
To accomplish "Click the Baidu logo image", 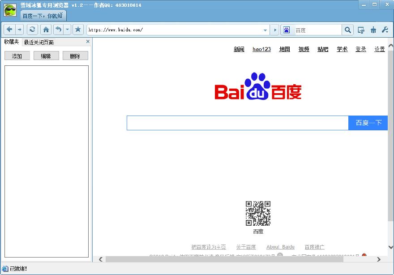I will pyautogui.click(x=258, y=86).
